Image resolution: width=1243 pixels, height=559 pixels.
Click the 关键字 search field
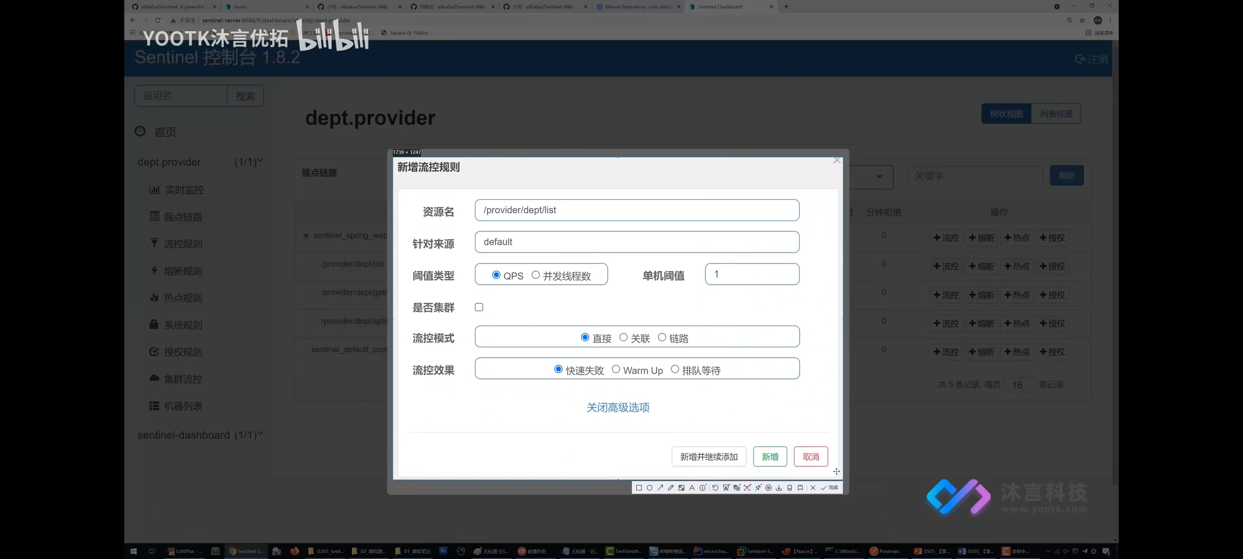point(975,176)
